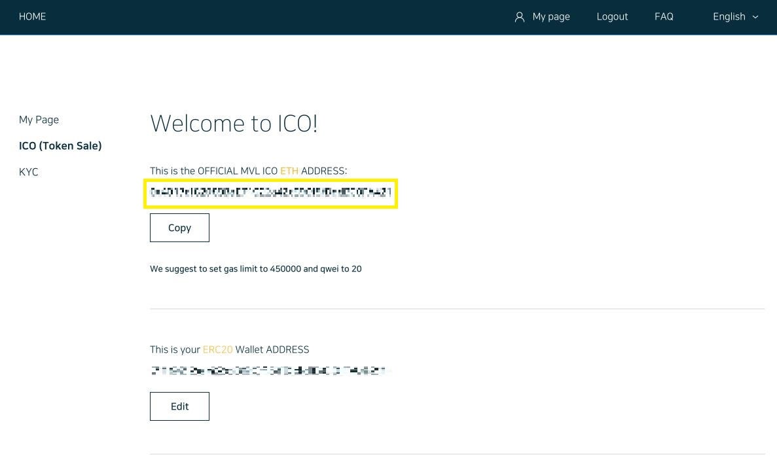This screenshot has height=462, width=777.
Task: Click the 'OFFICIAL MVL ICO ETH ADDRESS' label
Action: [248, 171]
